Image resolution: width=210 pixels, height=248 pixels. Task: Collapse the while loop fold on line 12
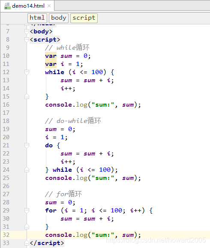[x=27, y=72]
